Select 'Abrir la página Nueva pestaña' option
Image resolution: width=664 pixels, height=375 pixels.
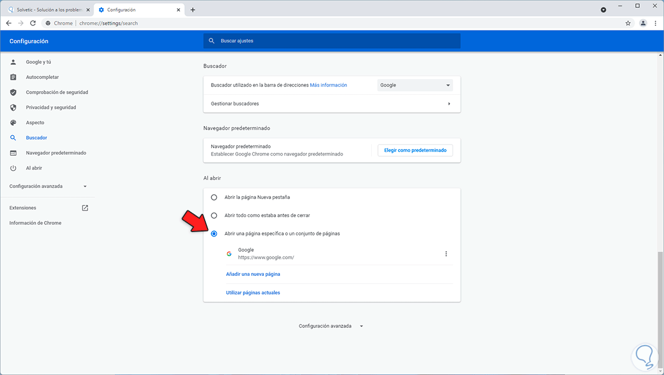(x=214, y=197)
